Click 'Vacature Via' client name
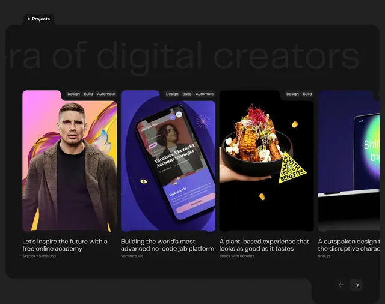This screenshot has width=385, height=304. click(x=132, y=256)
